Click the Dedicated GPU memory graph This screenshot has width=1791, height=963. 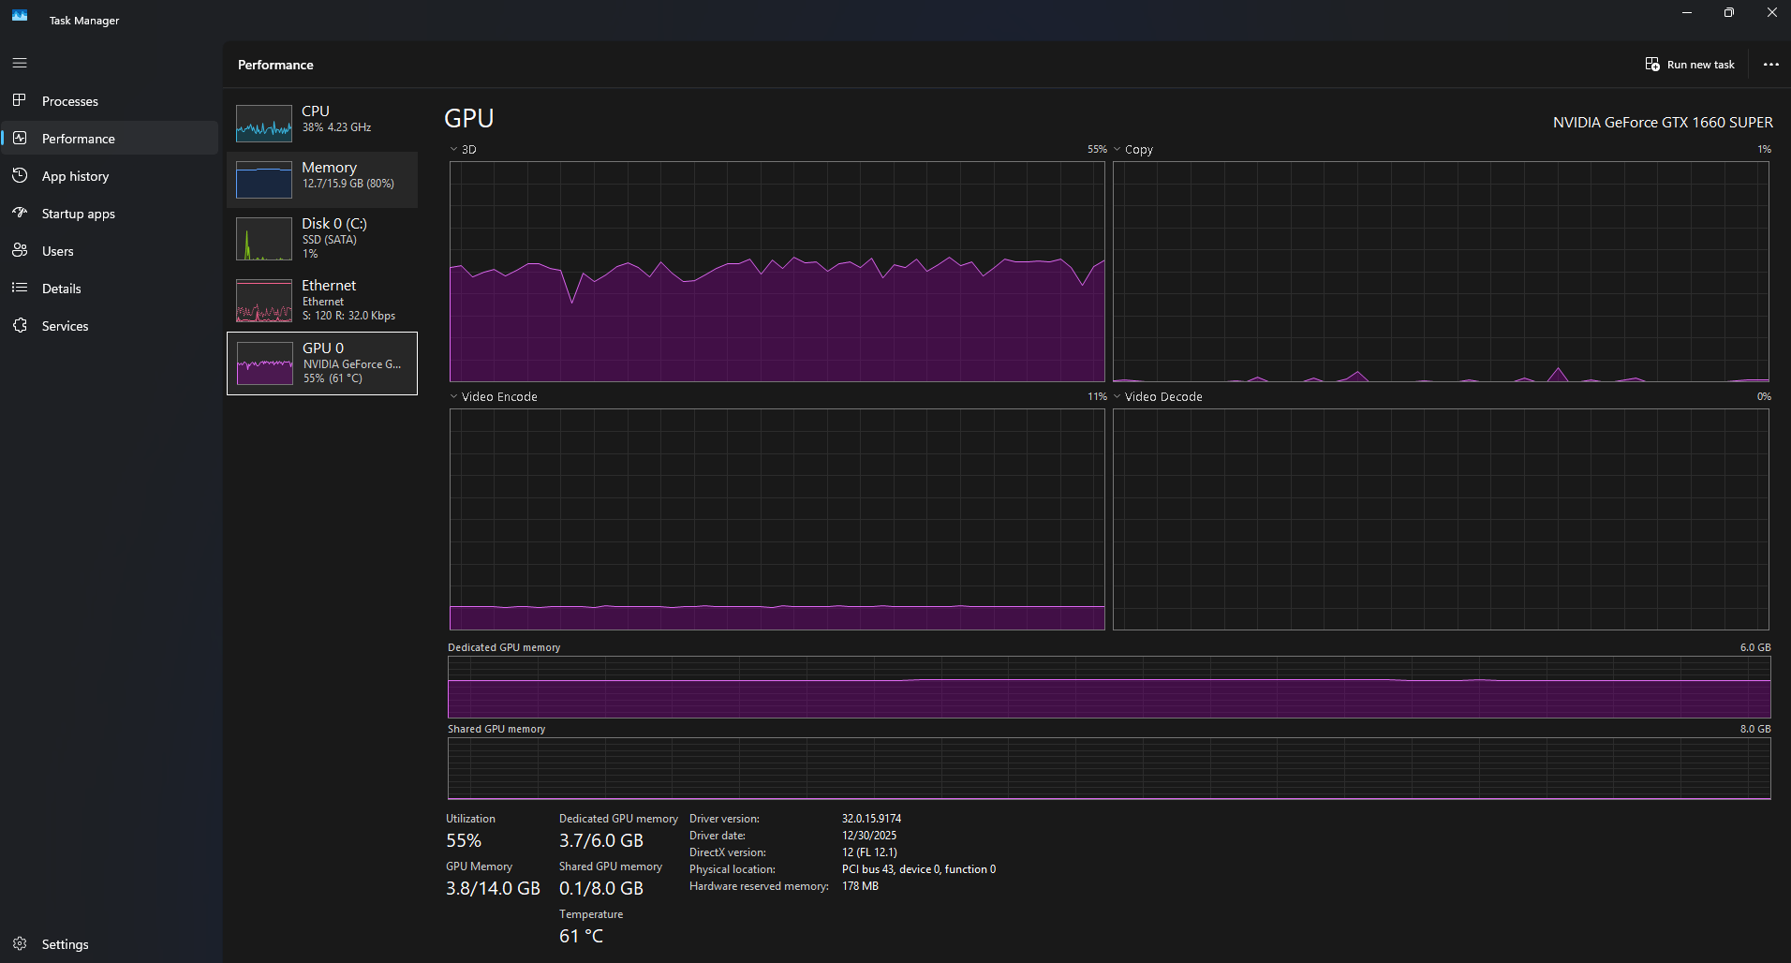click(x=1109, y=687)
